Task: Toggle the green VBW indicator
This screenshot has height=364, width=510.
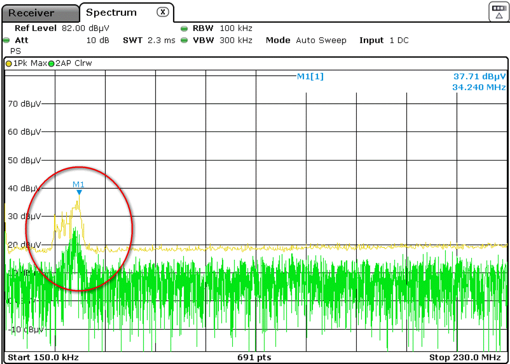Action: point(184,41)
